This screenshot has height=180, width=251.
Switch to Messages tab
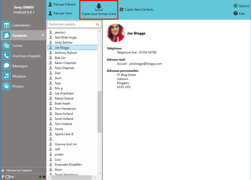[x=23, y=66]
